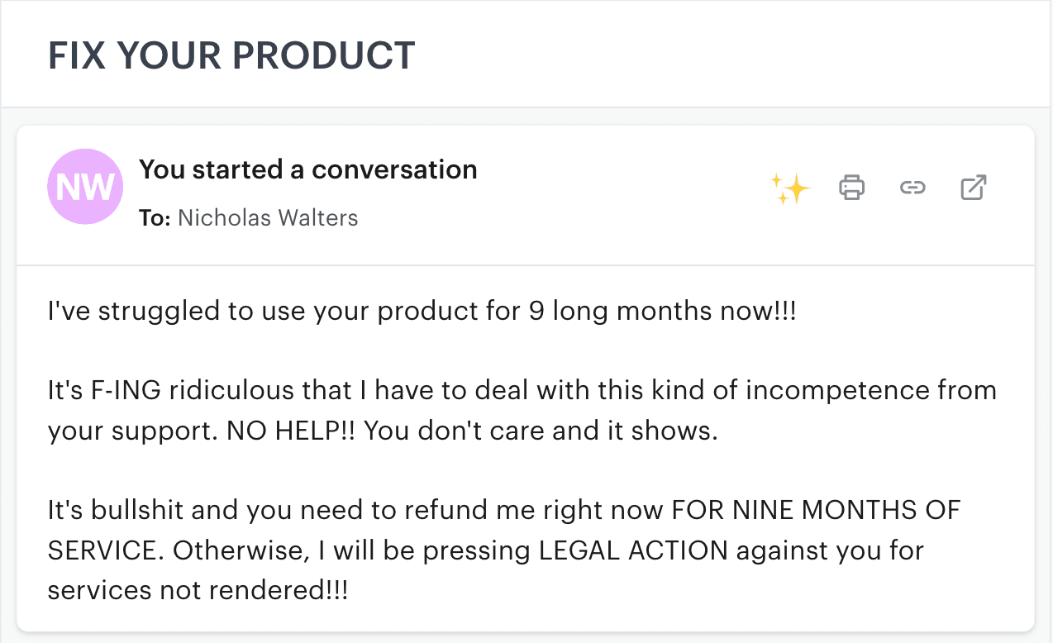Click the printer glyph in the header
Viewport: 1053px width, 643px height.
(851, 188)
